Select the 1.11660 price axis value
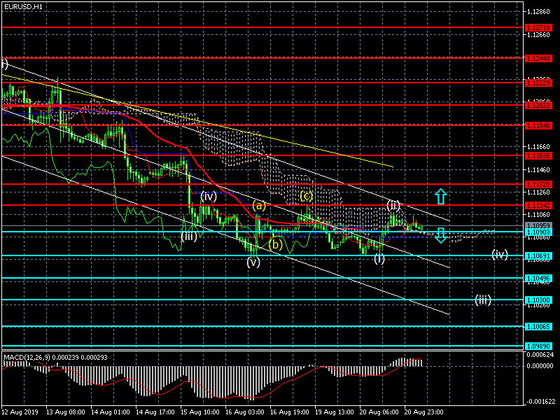560x420 pixels. point(538,147)
